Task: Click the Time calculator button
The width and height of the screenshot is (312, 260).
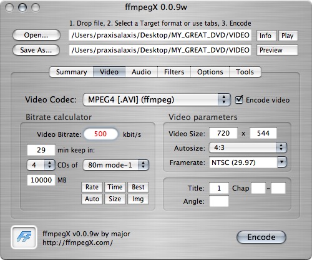Action: tap(115, 187)
